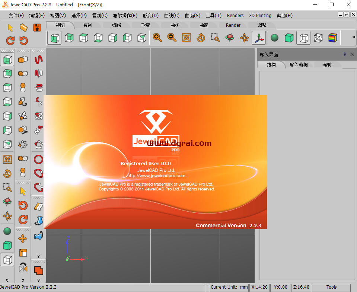Switch to the 复制 toolbar tab

coord(88,25)
